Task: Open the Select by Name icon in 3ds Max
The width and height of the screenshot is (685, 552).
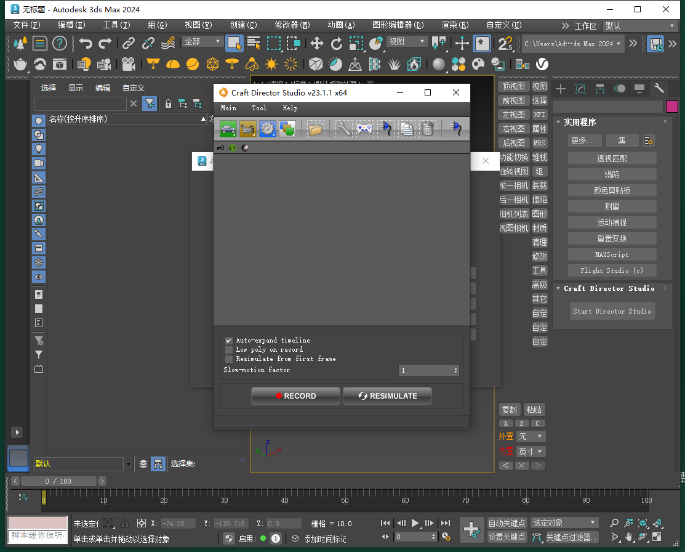Action: point(254,44)
